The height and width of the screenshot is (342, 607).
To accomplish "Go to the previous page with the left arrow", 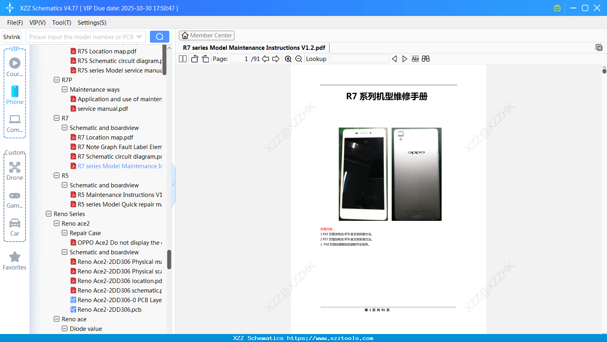I will click(x=265, y=59).
